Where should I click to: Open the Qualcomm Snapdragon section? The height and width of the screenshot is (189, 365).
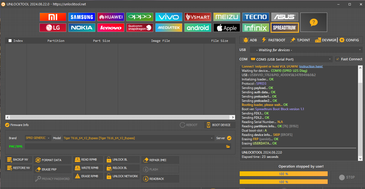[140, 28]
